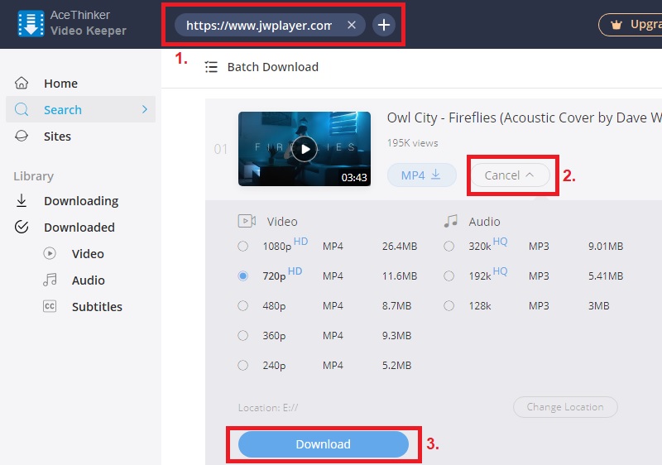
Task: Click the video title Owl City - Fireflies
Action: [x=525, y=117]
